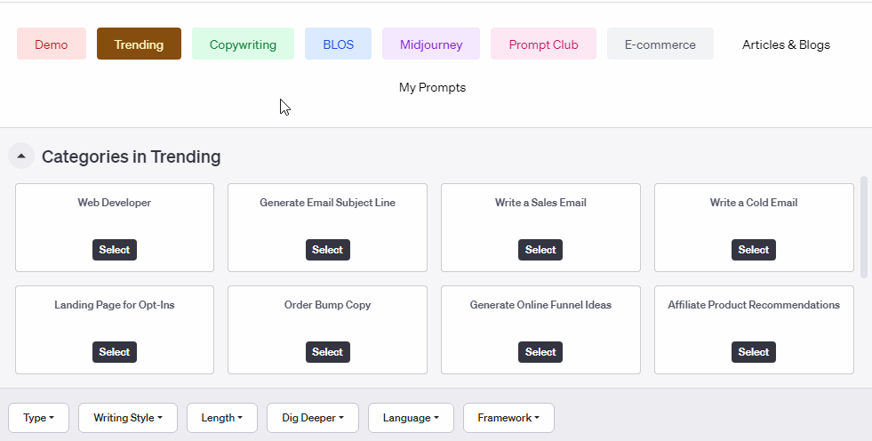Image resolution: width=872 pixels, height=441 pixels.
Task: Switch to the Midjourney tab
Action: pos(431,44)
